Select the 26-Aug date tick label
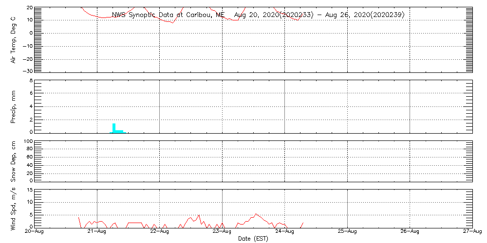 click(x=410, y=232)
